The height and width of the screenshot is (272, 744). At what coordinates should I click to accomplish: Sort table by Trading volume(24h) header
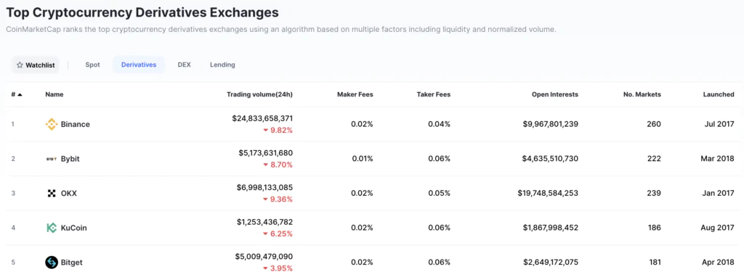pos(259,94)
